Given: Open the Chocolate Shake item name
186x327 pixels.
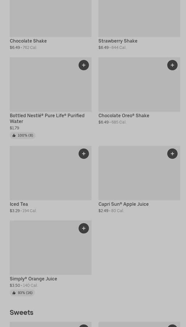Looking at the screenshot, I should pyautogui.click(x=28, y=41).
